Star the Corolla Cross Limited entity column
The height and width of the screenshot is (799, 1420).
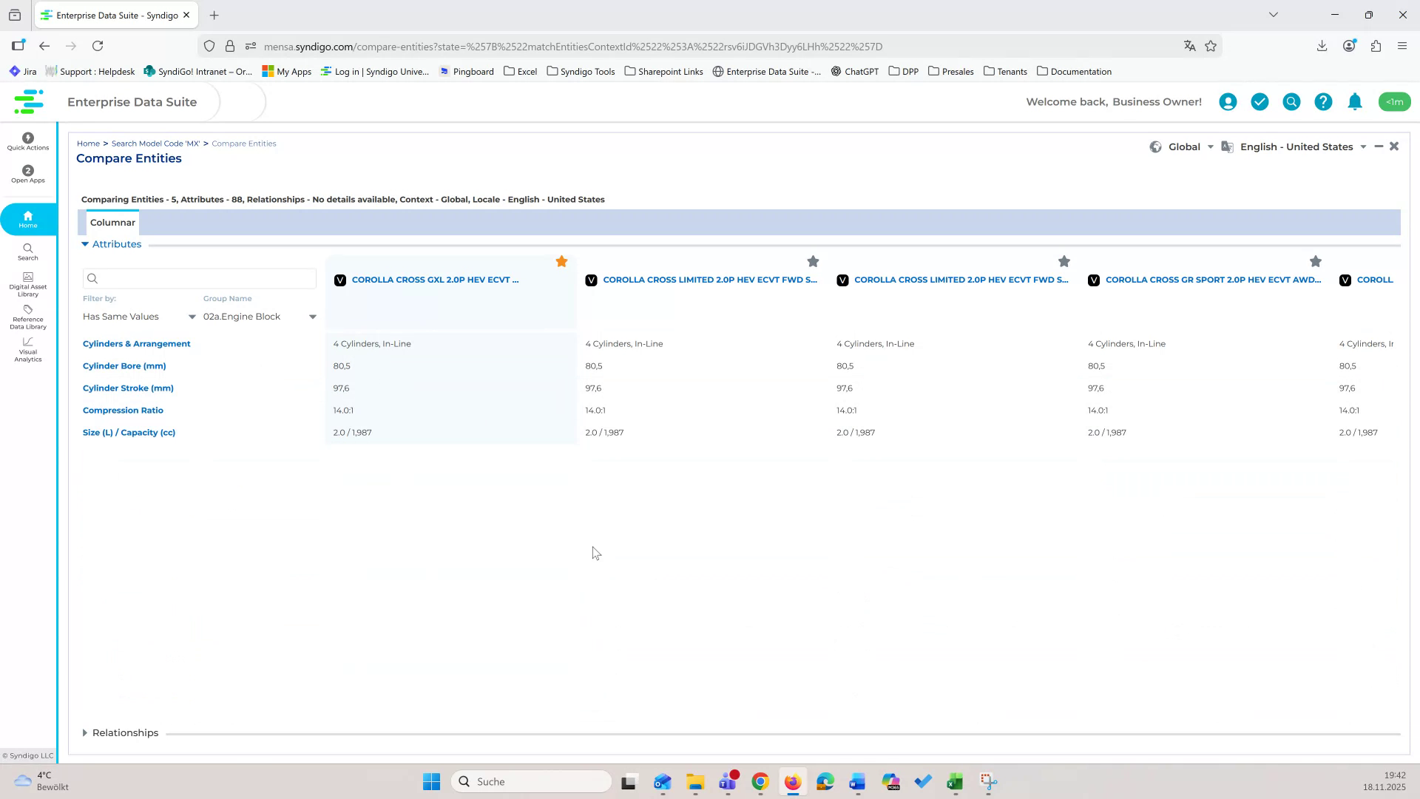point(813,261)
